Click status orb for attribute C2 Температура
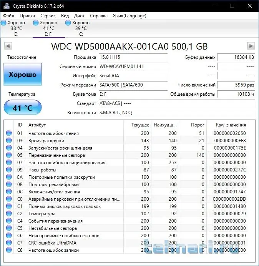Viewport: 259px width, 266px height. (x=9, y=214)
